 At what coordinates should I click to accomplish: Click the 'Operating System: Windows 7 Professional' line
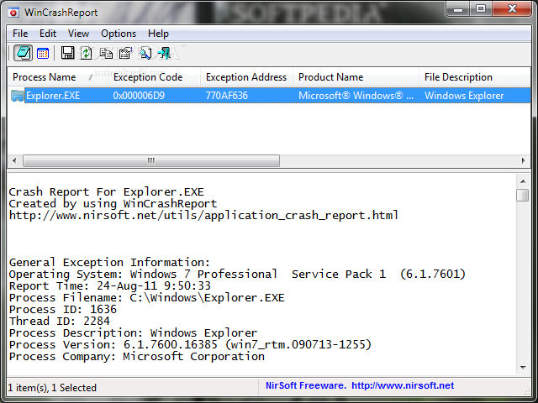pyautogui.click(x=237, y=275)
